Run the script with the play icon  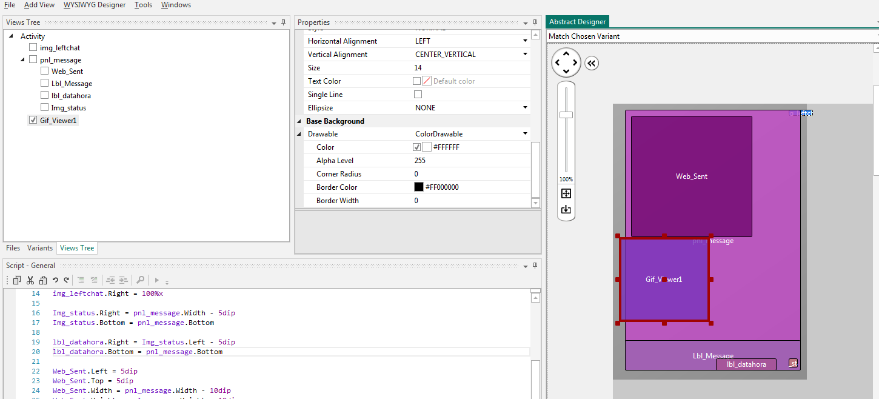tap(156, 280)
